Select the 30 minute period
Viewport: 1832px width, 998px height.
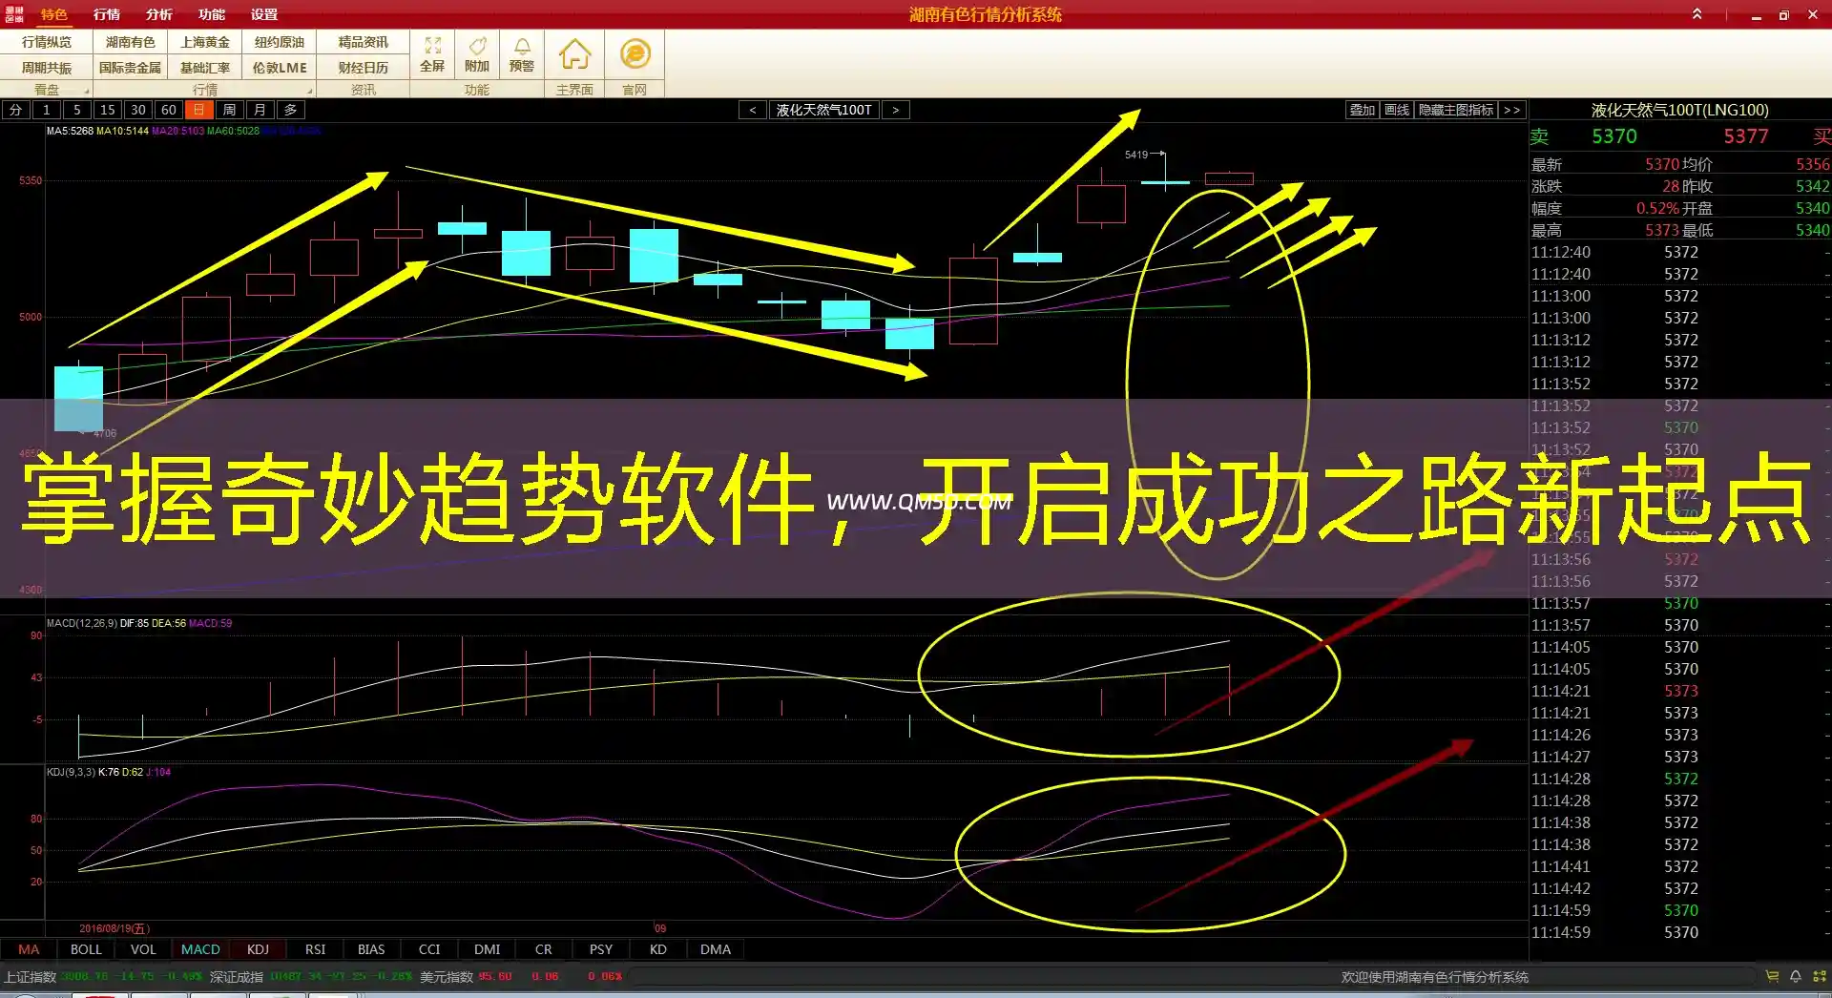pos(137,110)
